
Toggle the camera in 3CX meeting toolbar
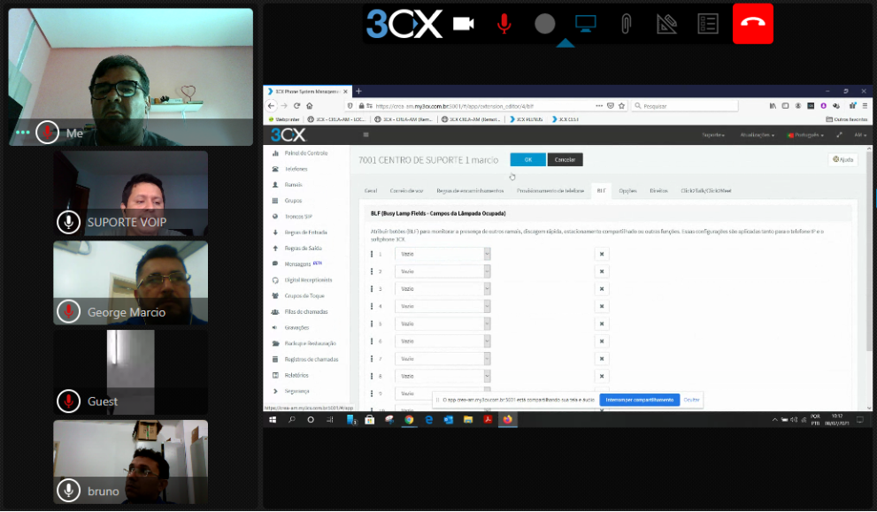463,24
